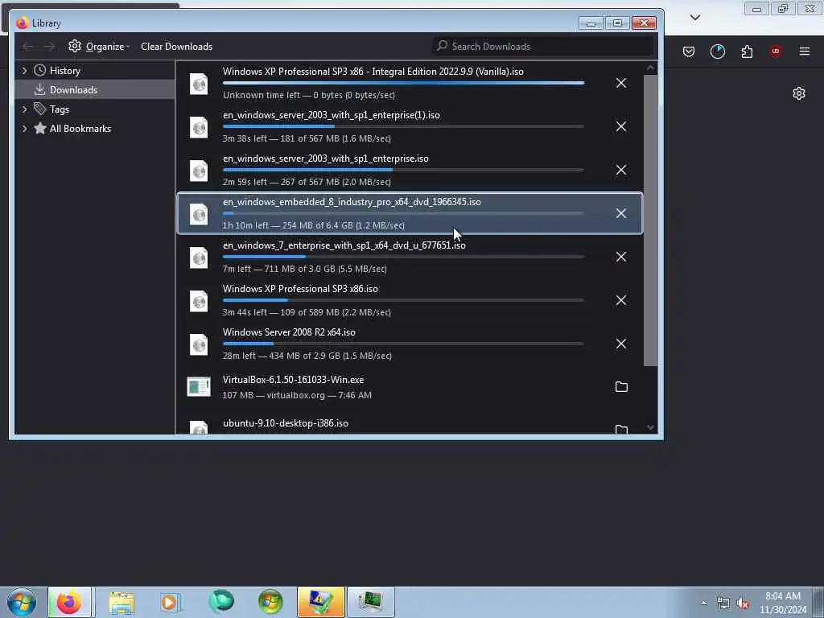Cancel en_windows_server_2003_with_sp1_enterprise.iso download
Image resolution: width=824 pixels, height=618 pixels.
(x=620, y=170)
